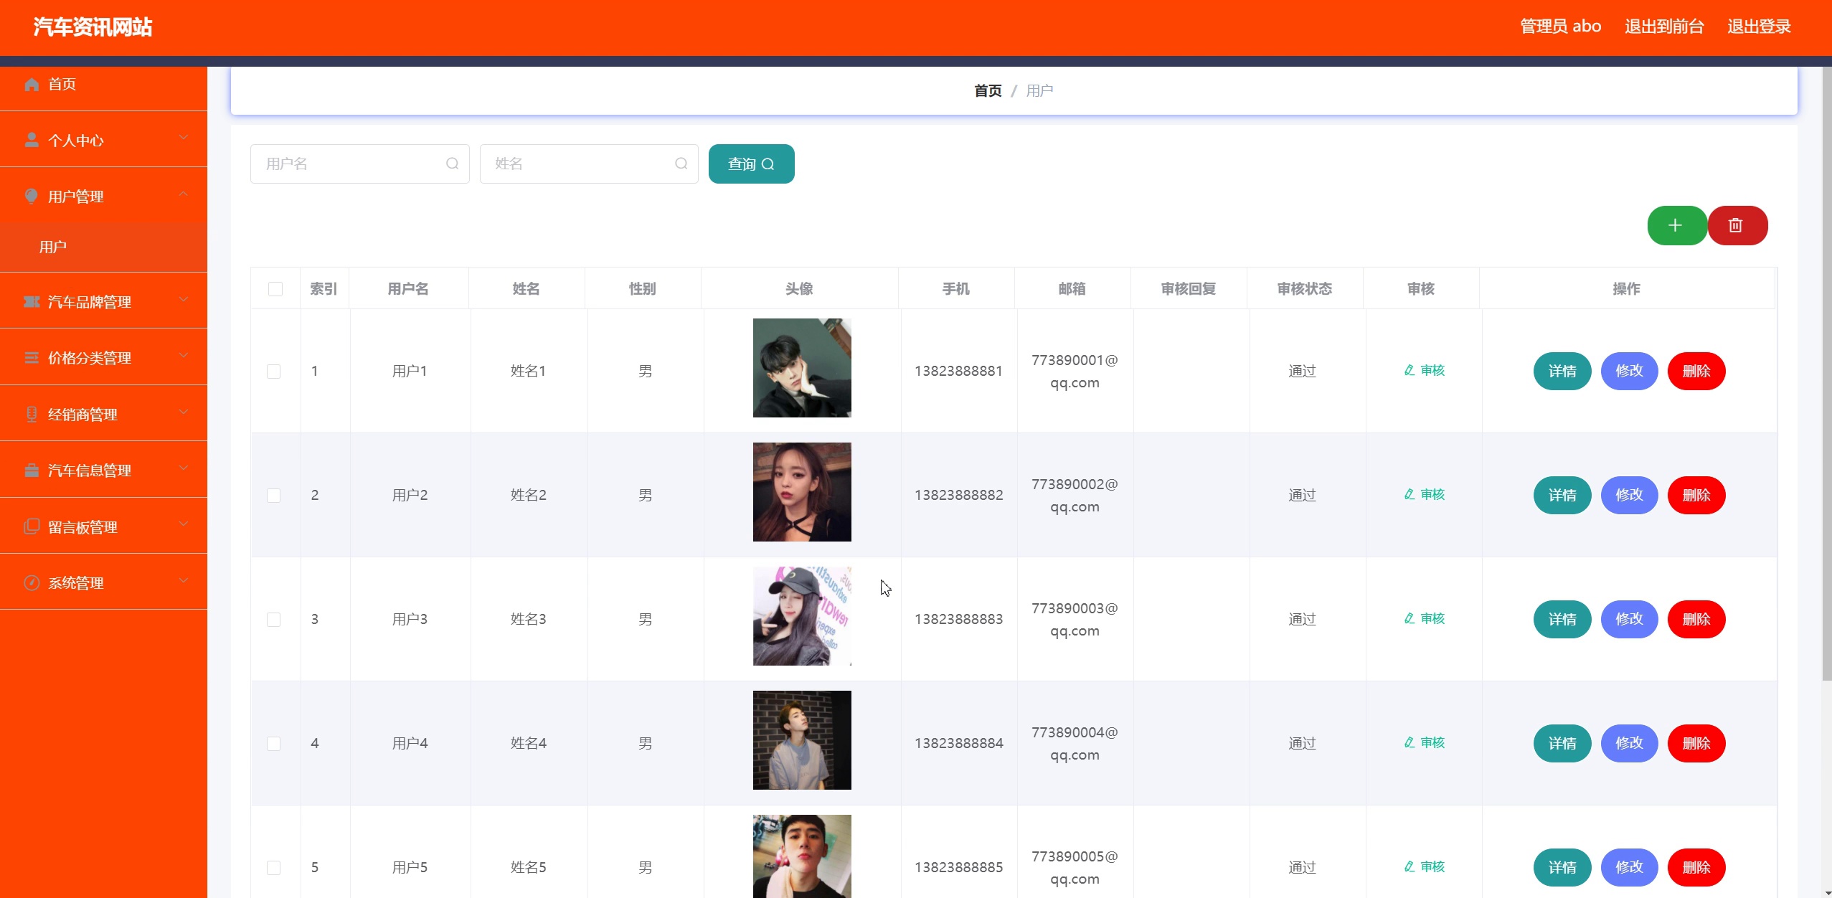Click the green plus add-user button
1832x898 pixels.
[x=1676, y=225]
